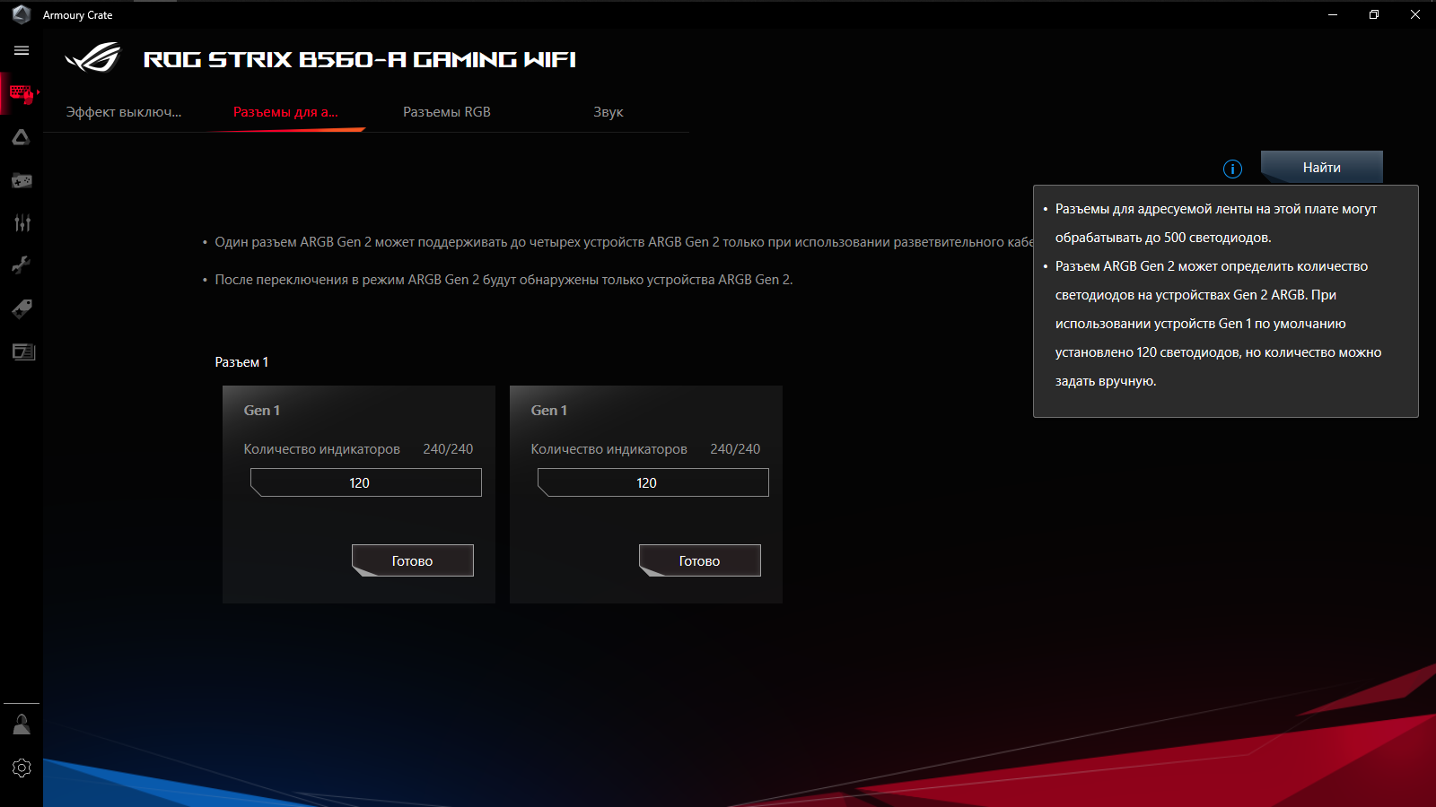1436x807 pixels.
Task: Open Scenario Profiles sliders icon
Action: click(x=22, y=222)
